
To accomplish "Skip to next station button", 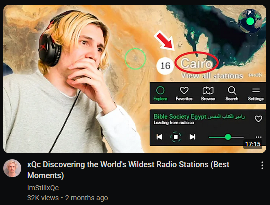I will point(192,137).
